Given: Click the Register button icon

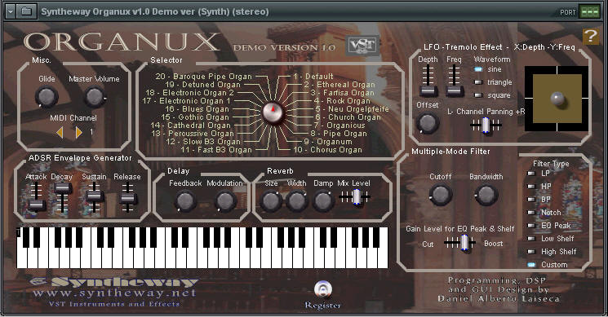Looking at the screenshot, I should (322, 289).
